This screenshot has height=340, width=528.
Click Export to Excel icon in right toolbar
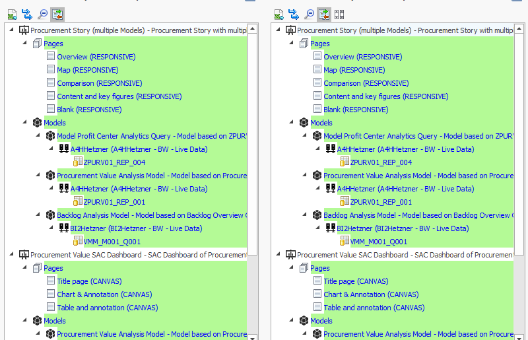pyautogui.click(x=279, y=14)
